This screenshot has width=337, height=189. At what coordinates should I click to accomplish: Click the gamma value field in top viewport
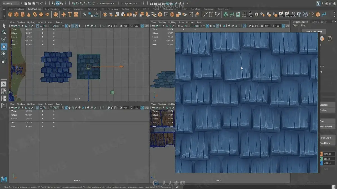tap(136, 26)
